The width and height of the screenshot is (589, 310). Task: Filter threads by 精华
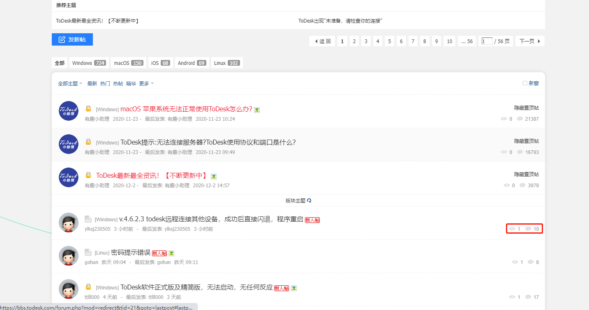(x=131, y=83)
